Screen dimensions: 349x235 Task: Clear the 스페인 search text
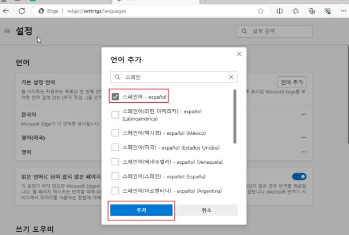[231, 77]
